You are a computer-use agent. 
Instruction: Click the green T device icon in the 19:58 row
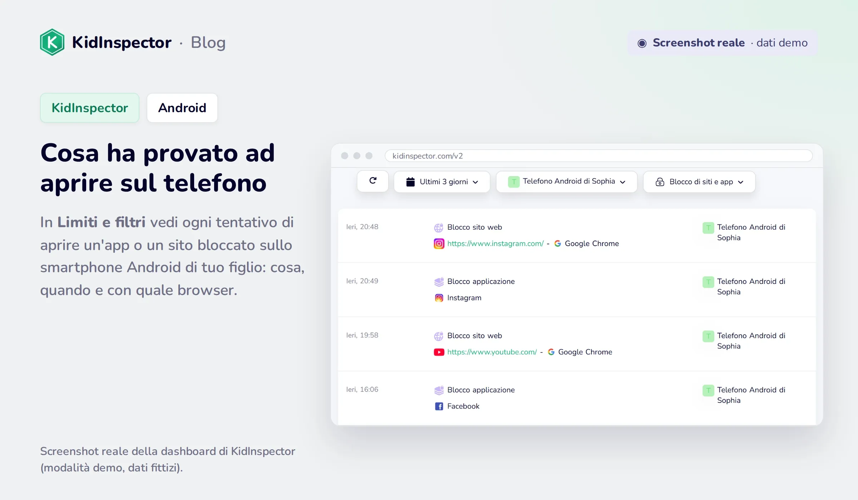point(708,336)
